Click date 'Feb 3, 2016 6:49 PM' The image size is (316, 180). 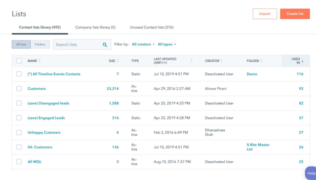(171, 132)
